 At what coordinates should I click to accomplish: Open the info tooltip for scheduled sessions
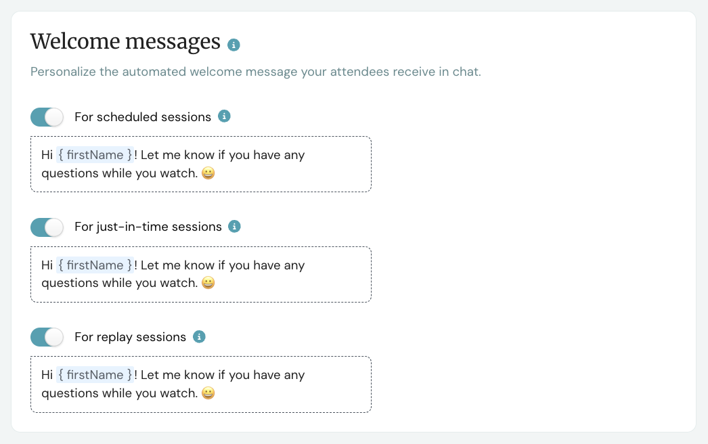[224, 116]
